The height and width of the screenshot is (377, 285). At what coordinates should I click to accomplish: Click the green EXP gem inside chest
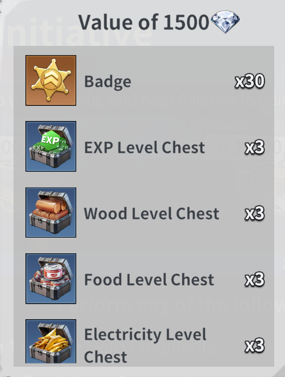click(x=50, y=140)
